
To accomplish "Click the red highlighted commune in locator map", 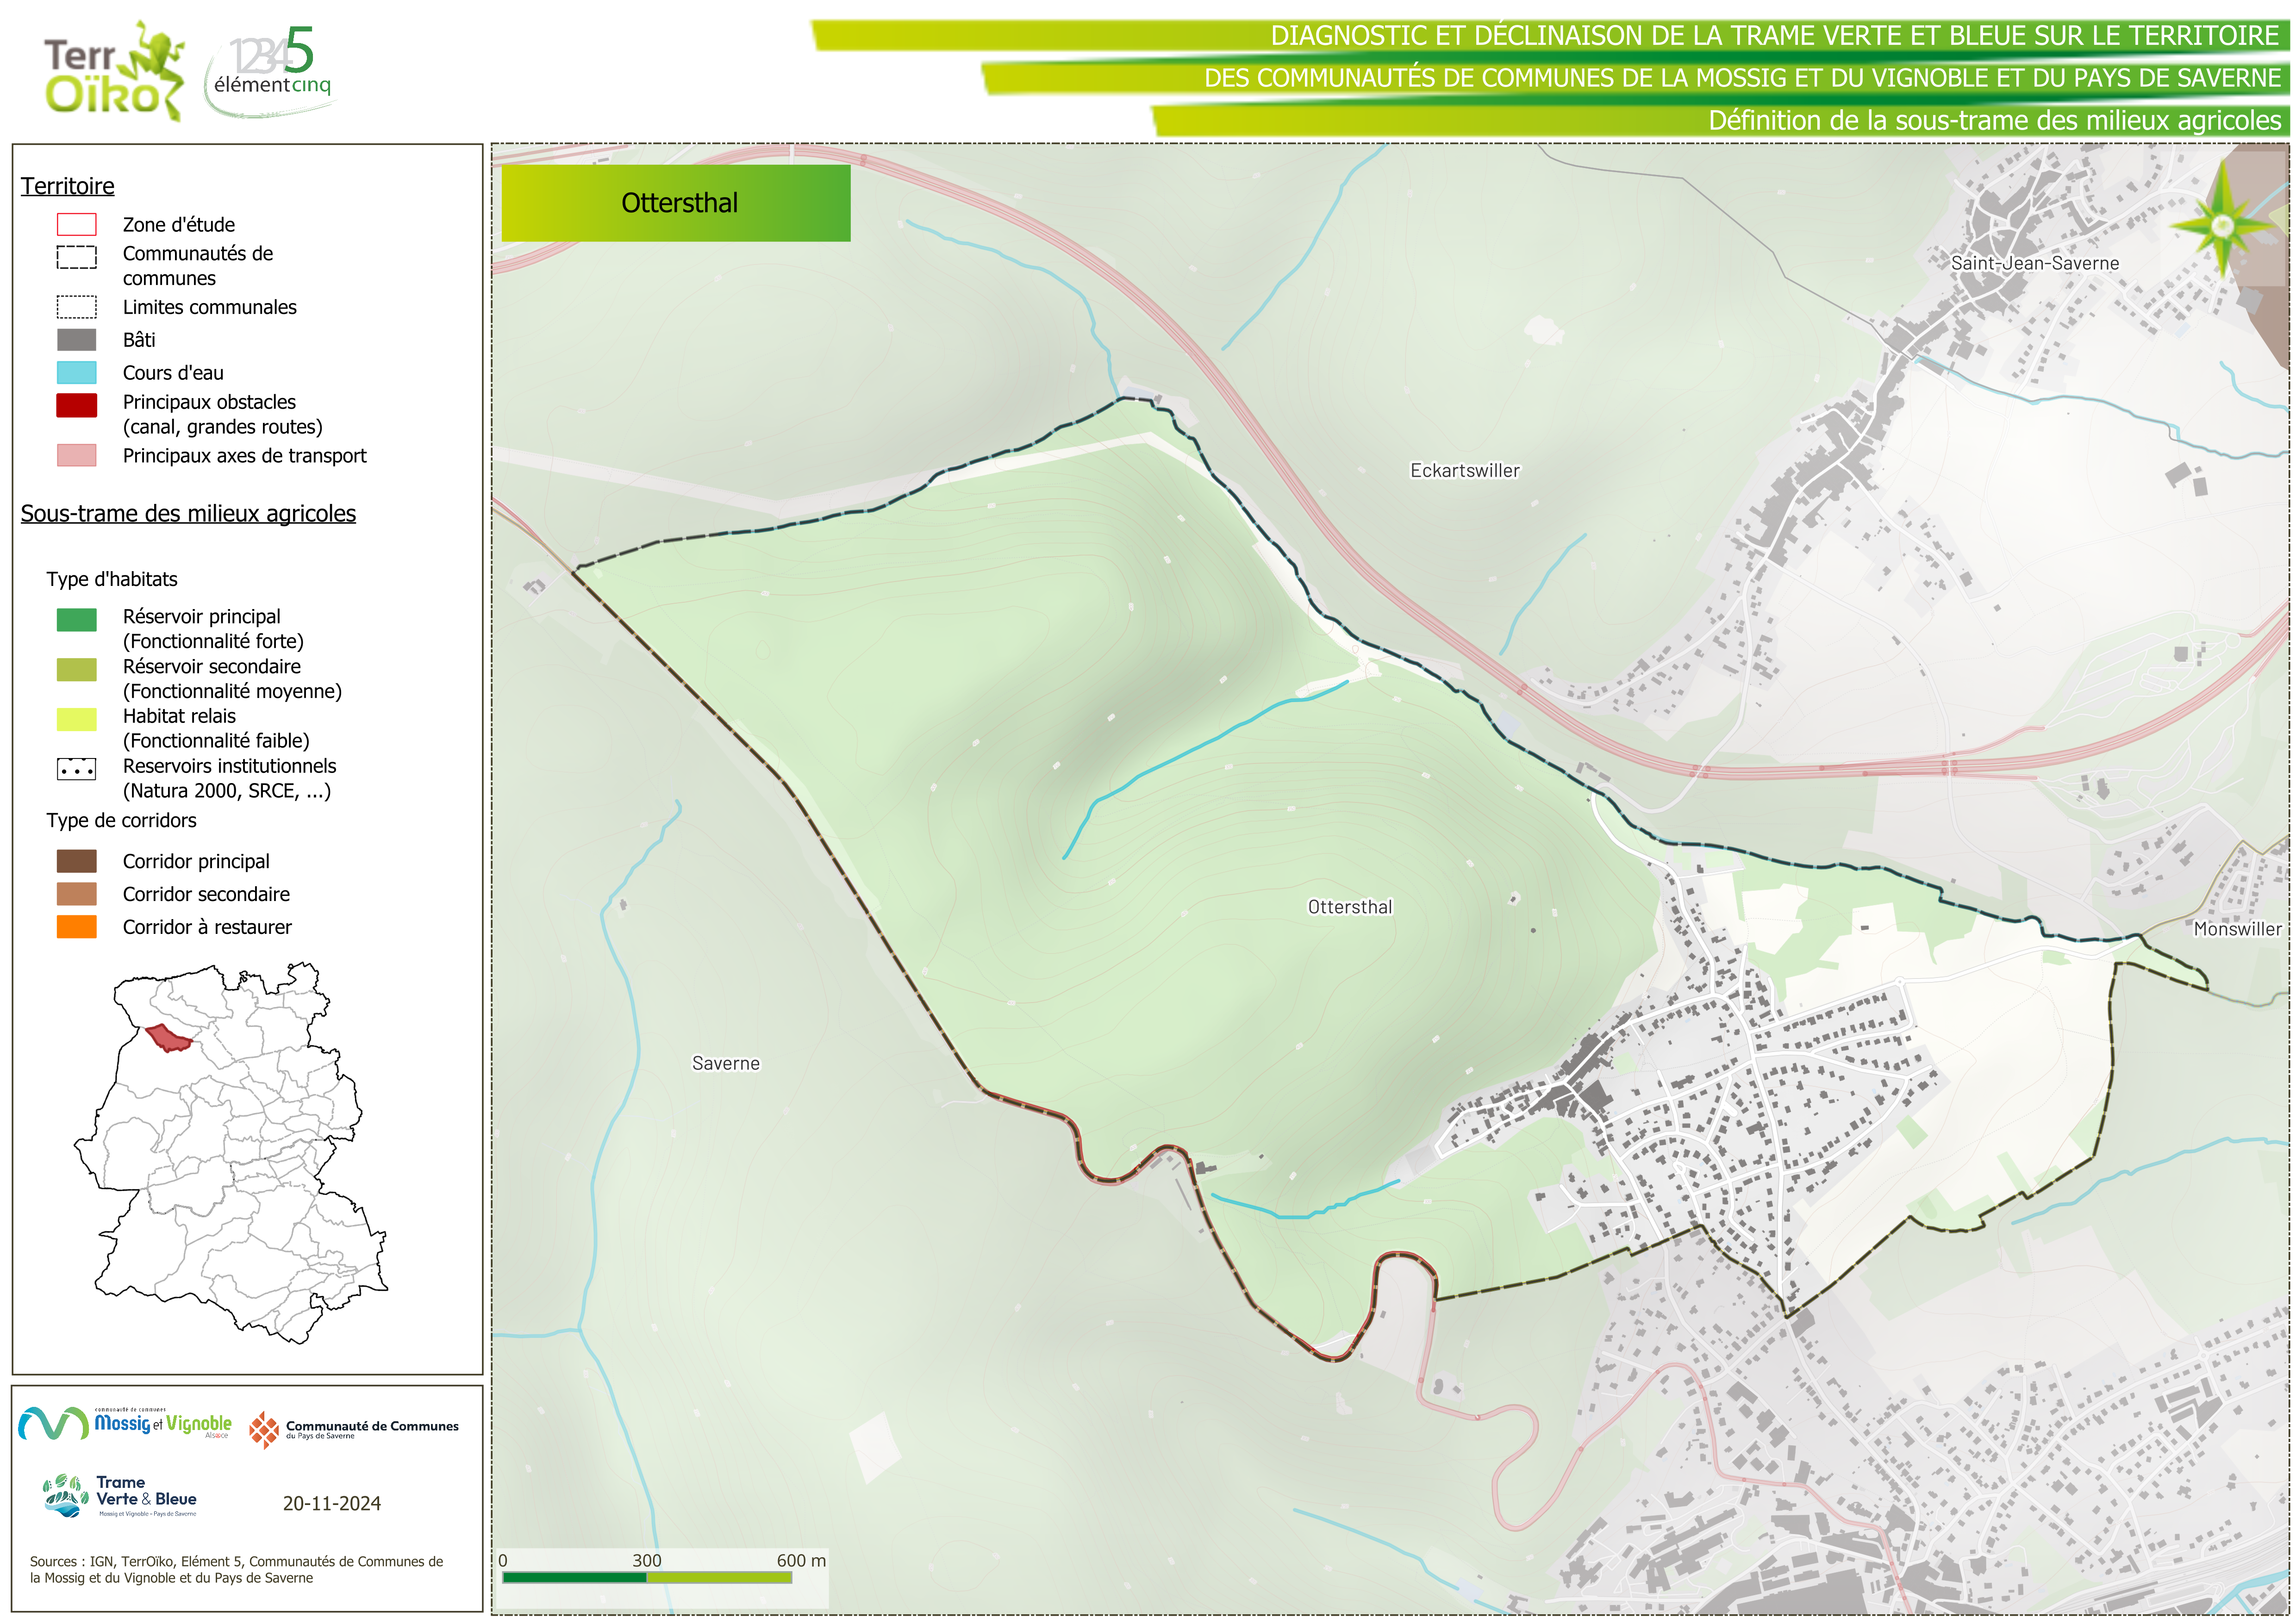I will (169, 1038).
